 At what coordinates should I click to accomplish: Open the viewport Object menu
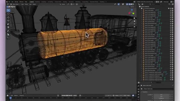click(34, 4)
